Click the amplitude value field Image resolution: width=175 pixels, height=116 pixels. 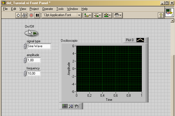click(34, 60)
